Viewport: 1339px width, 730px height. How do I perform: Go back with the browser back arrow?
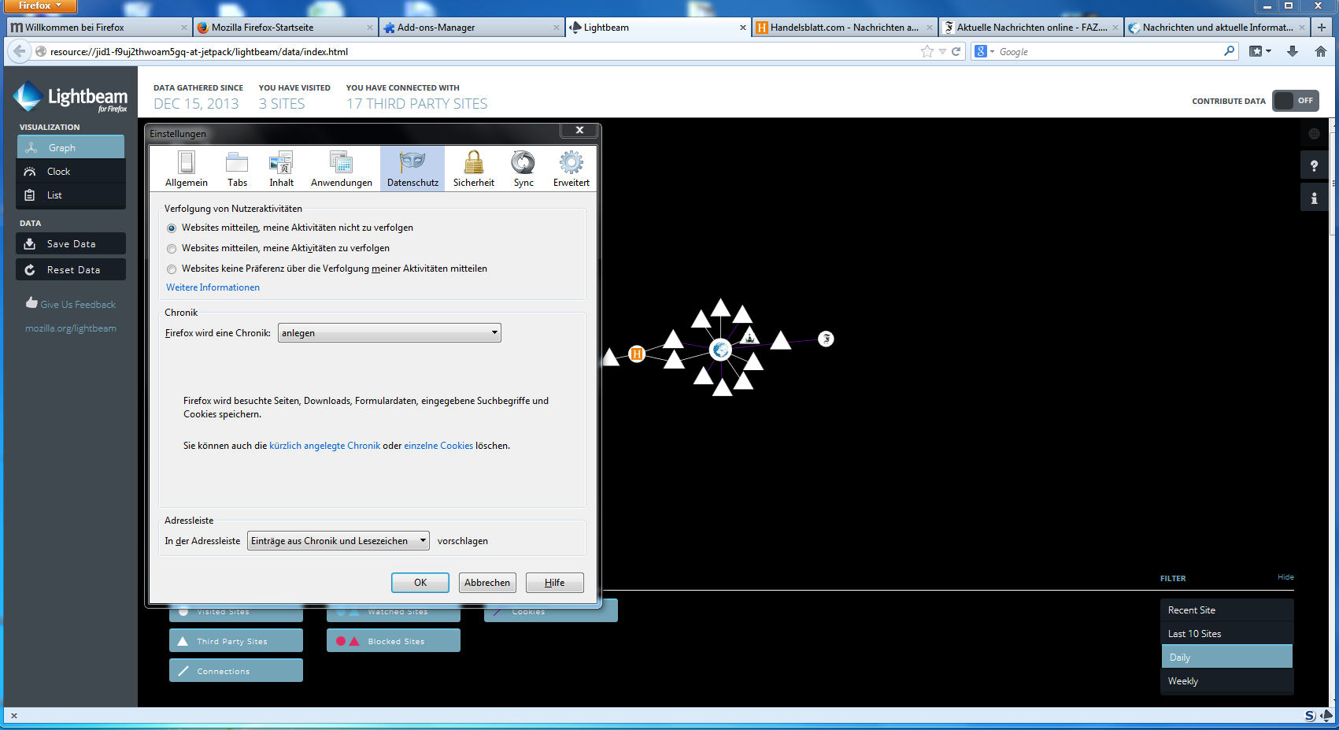(20, 51)
